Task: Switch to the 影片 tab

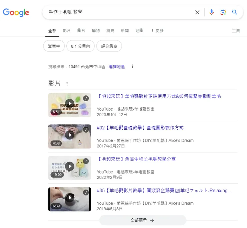Action: pos(67,30)
